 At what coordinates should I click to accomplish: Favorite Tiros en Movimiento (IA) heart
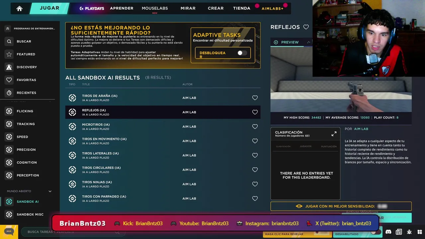pos(255,141)
